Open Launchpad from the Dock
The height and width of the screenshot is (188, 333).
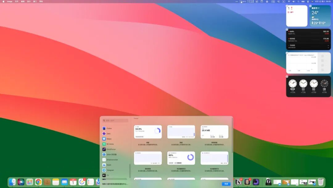(x=30, y=182)
